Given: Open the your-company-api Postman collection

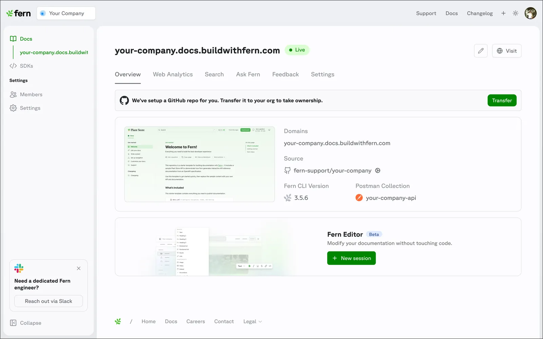Looking at the screenshot, I should [x=391, y=198].
